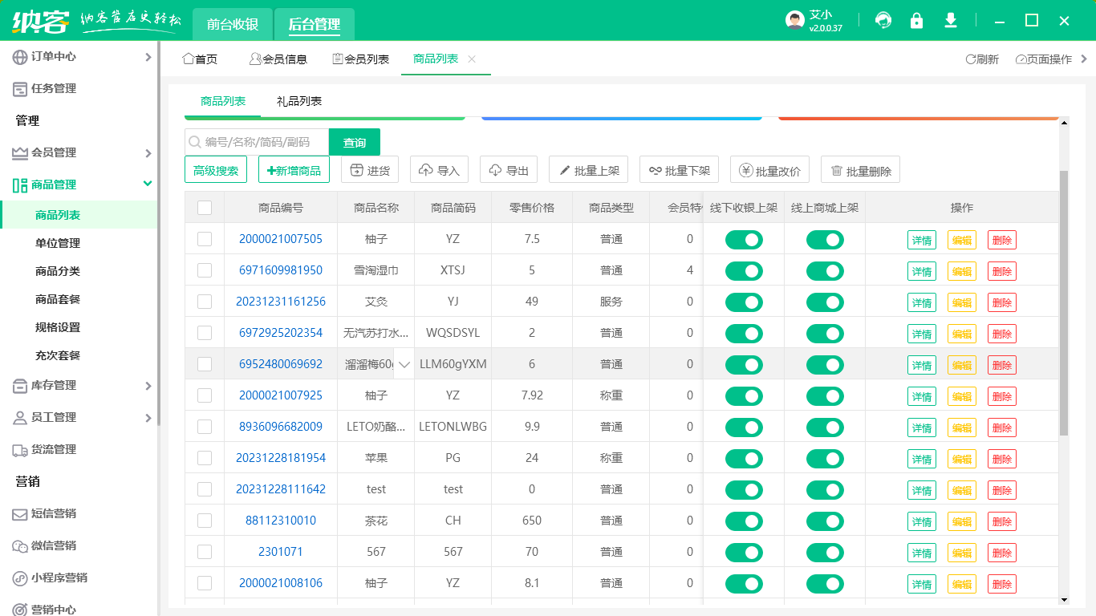Click the 新增商品 button
Viewport: 1096px width, 616px height.
294,170
